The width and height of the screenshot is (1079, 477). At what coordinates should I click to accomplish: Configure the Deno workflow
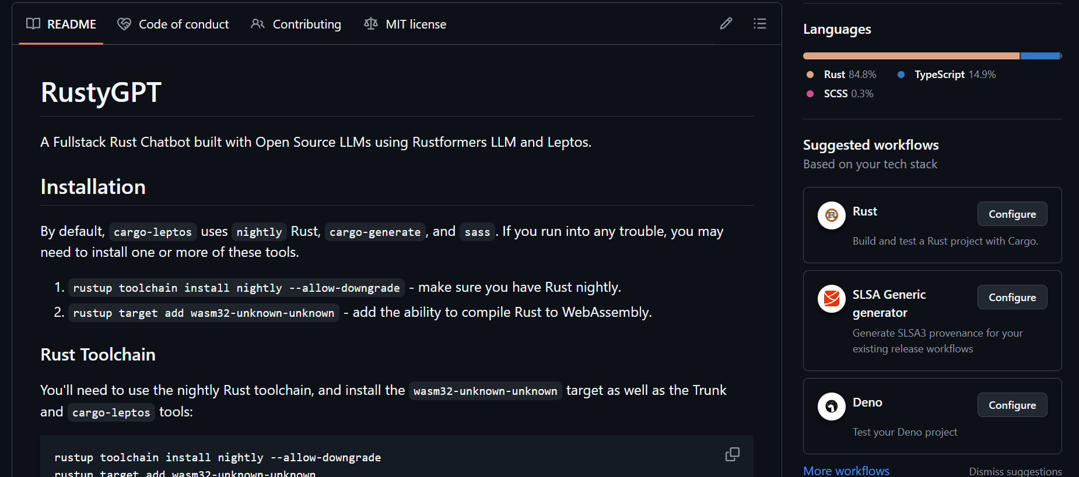pos(1012,405)
